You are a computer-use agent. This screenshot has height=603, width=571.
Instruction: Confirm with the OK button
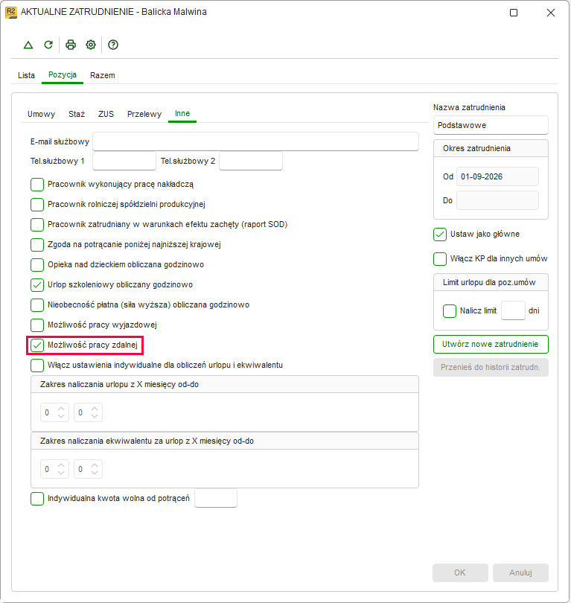(x=460, y=572)
